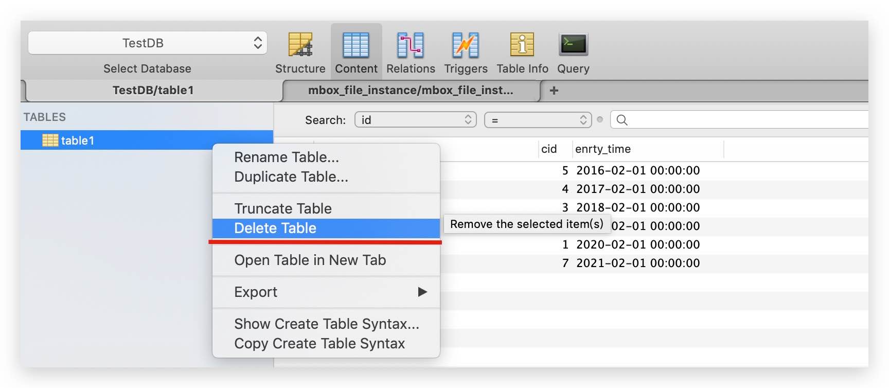Screen dimensions: 889x388
Task: Open the TestDB database dropdown
Action: (x=148, y=43)
